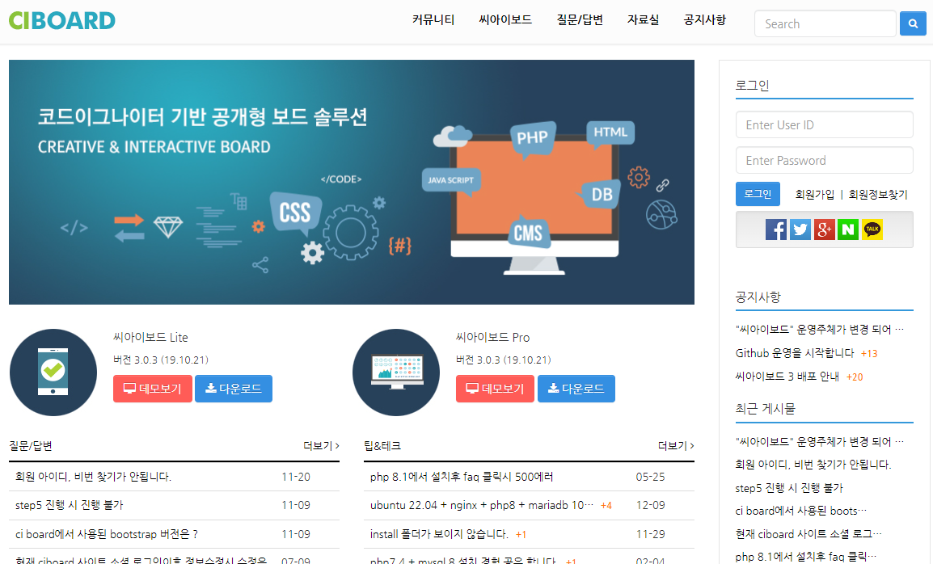
Task: Open sidebar post 회원 아이디, 비번 찾기가 안됩니다.
Action: (813, 464)
